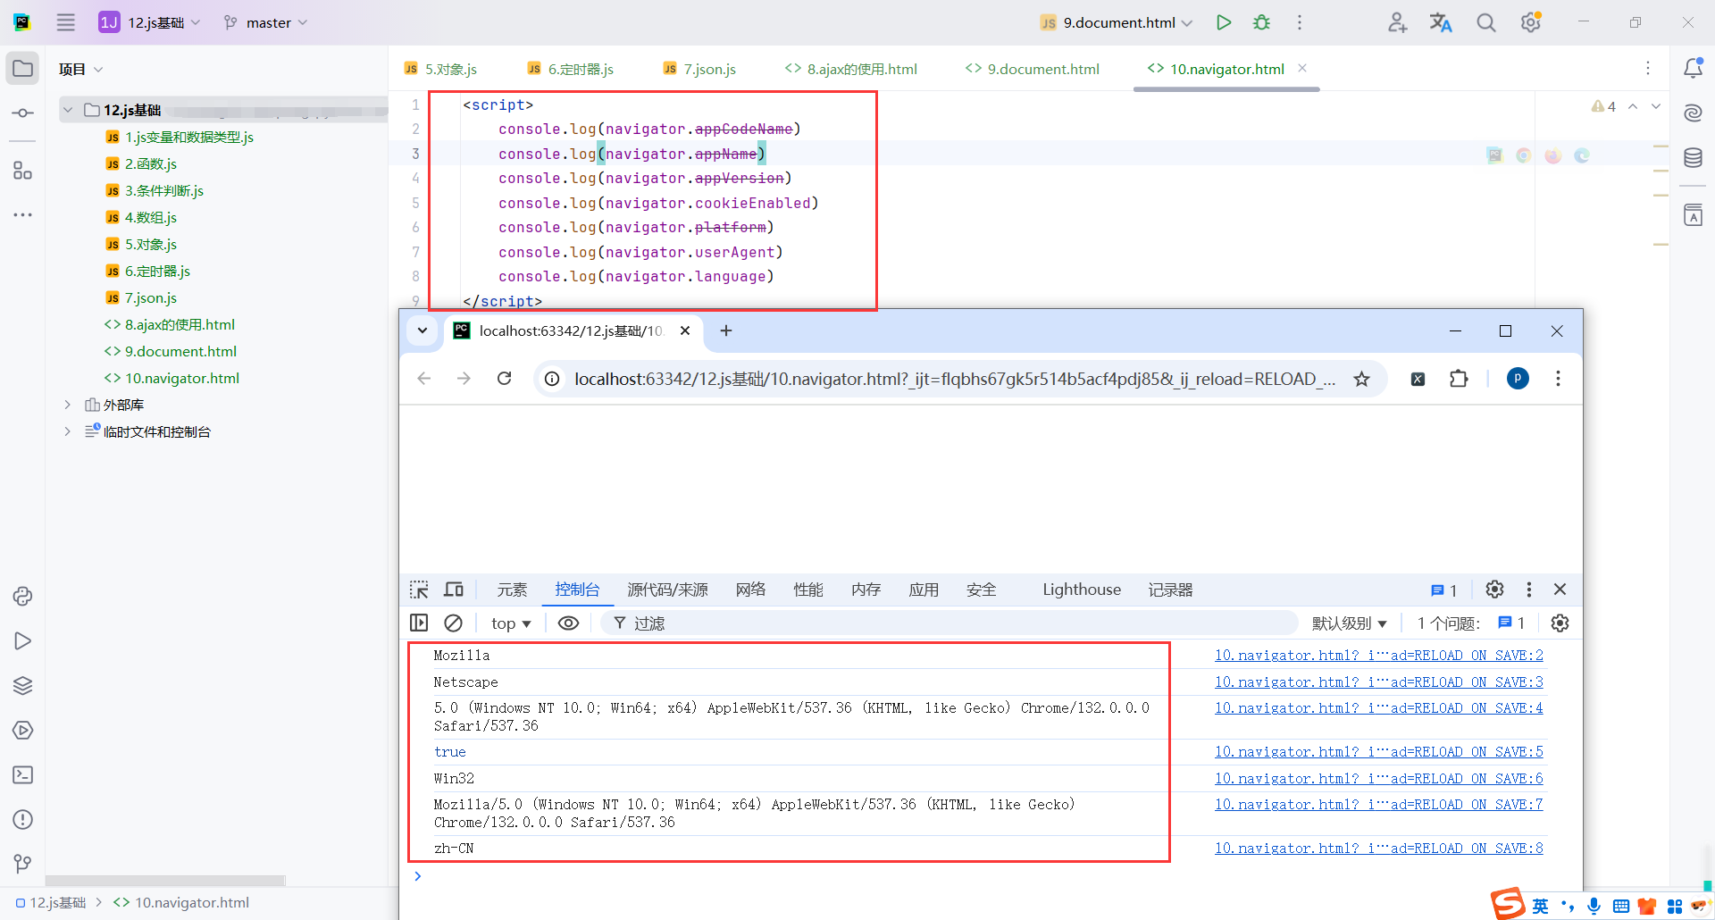Open DevTools settings gear

tap(1494, 590)
